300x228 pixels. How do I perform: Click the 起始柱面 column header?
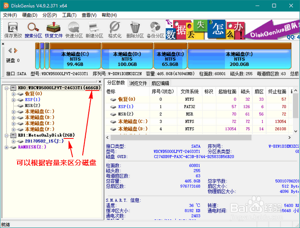pyautogui.click(x=227, y=92)
